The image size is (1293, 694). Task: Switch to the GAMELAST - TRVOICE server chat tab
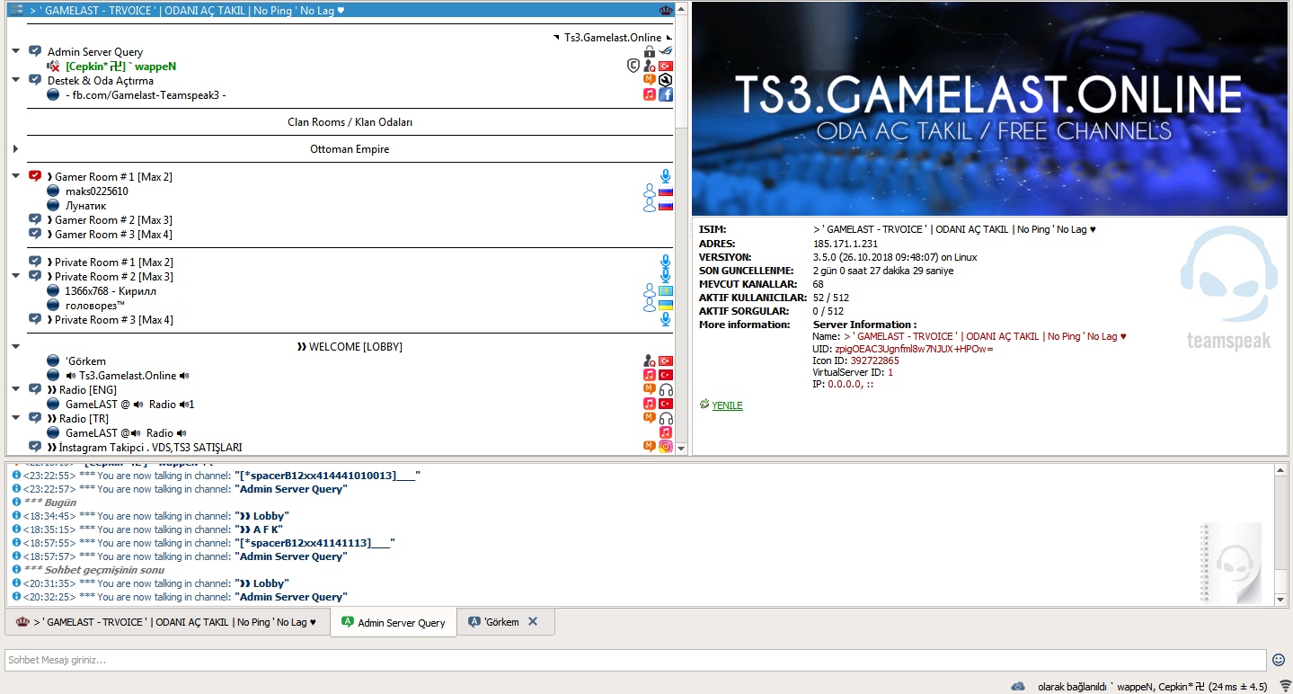(x=167, y=622)
